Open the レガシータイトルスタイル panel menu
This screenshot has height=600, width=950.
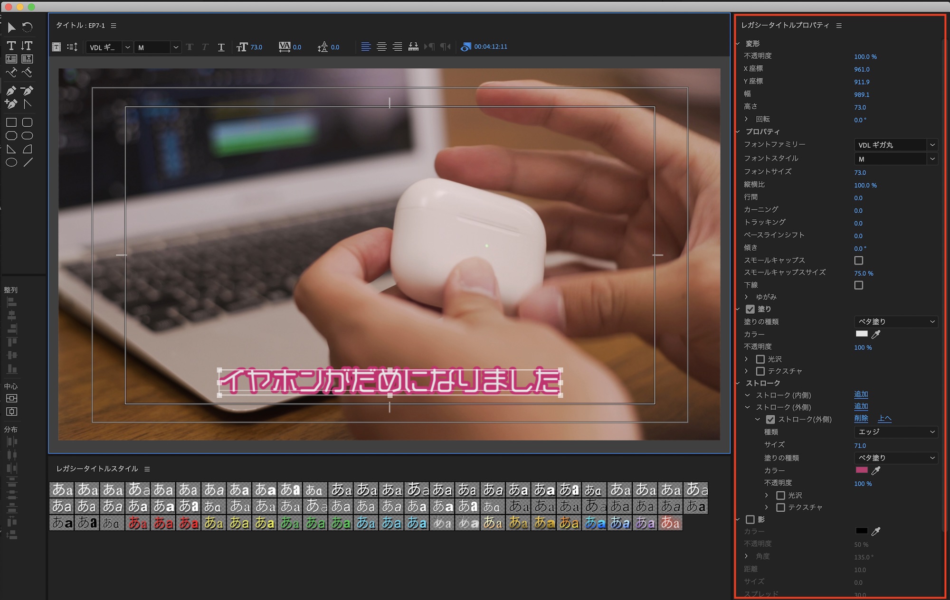pyautogui.click(x=147, y=469)
